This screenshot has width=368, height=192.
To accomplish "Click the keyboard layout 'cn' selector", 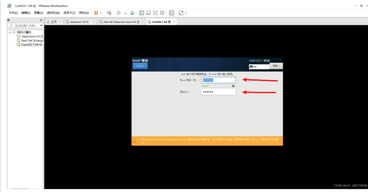I will [x=259, y=67].
